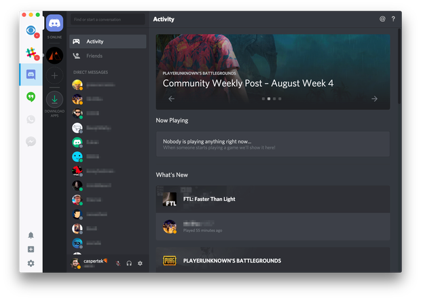The height and width of the screenshot is (300, 421).
Task: Toggle deafen headphones icon
Action: 129,263
